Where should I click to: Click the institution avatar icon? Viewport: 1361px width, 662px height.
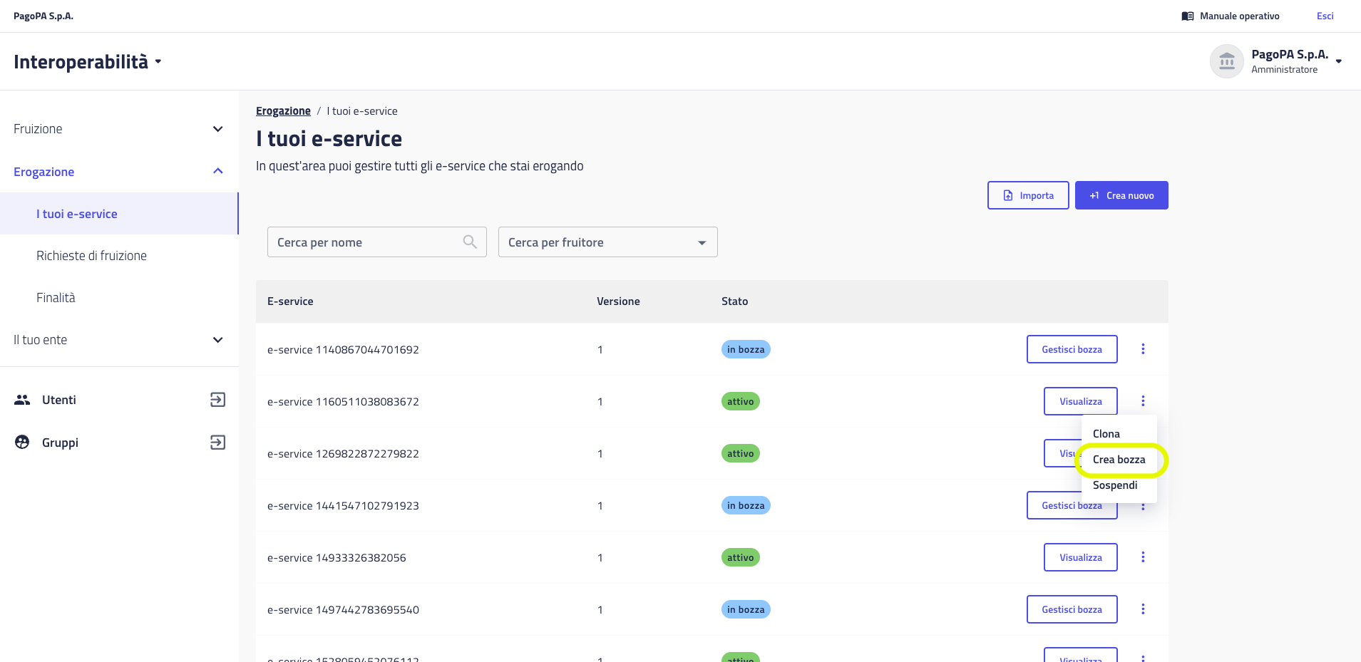(1226, 61)
